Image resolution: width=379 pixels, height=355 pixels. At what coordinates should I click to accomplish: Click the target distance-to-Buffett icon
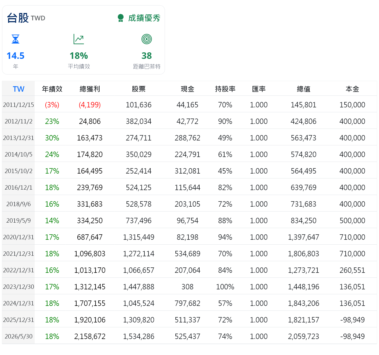coord(147,39)
